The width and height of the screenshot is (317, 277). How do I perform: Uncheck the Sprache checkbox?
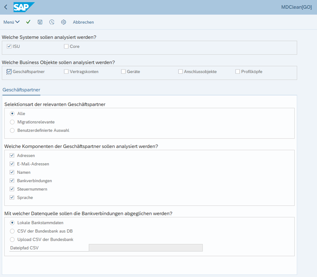[x=12, y=197]
